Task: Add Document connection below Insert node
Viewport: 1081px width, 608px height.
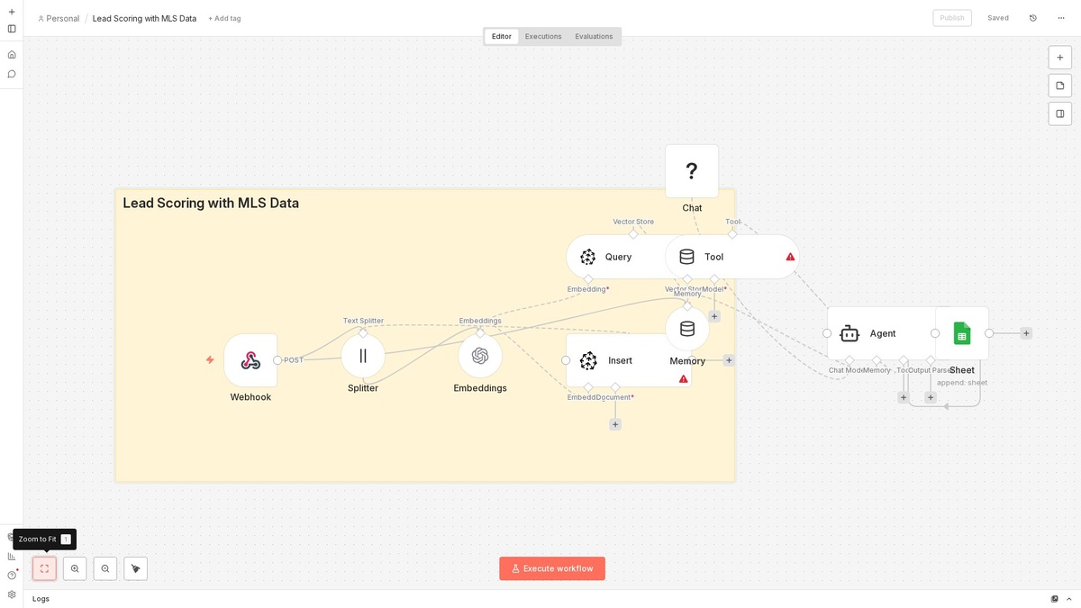Action: coord(615,424)
